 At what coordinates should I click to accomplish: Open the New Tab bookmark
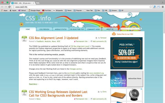coord(88,10)
